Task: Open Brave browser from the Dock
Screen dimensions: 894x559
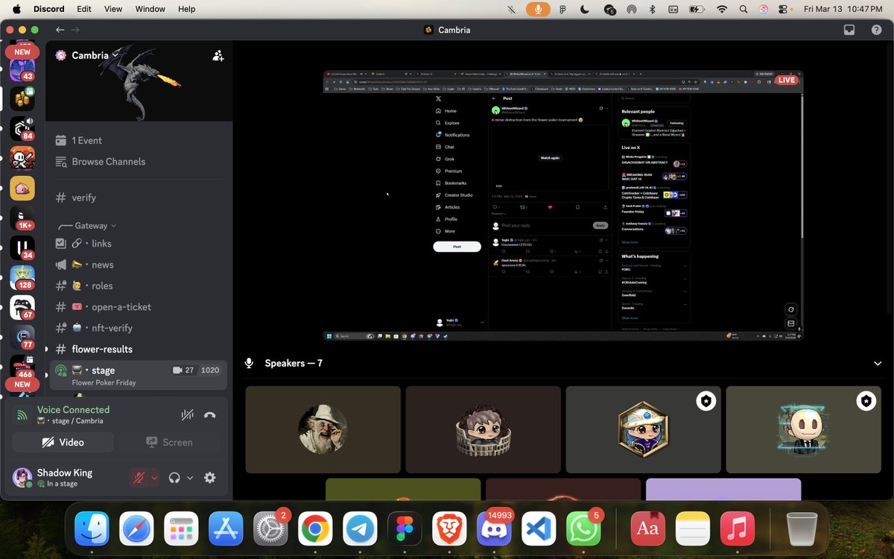Action: (449, 529)
